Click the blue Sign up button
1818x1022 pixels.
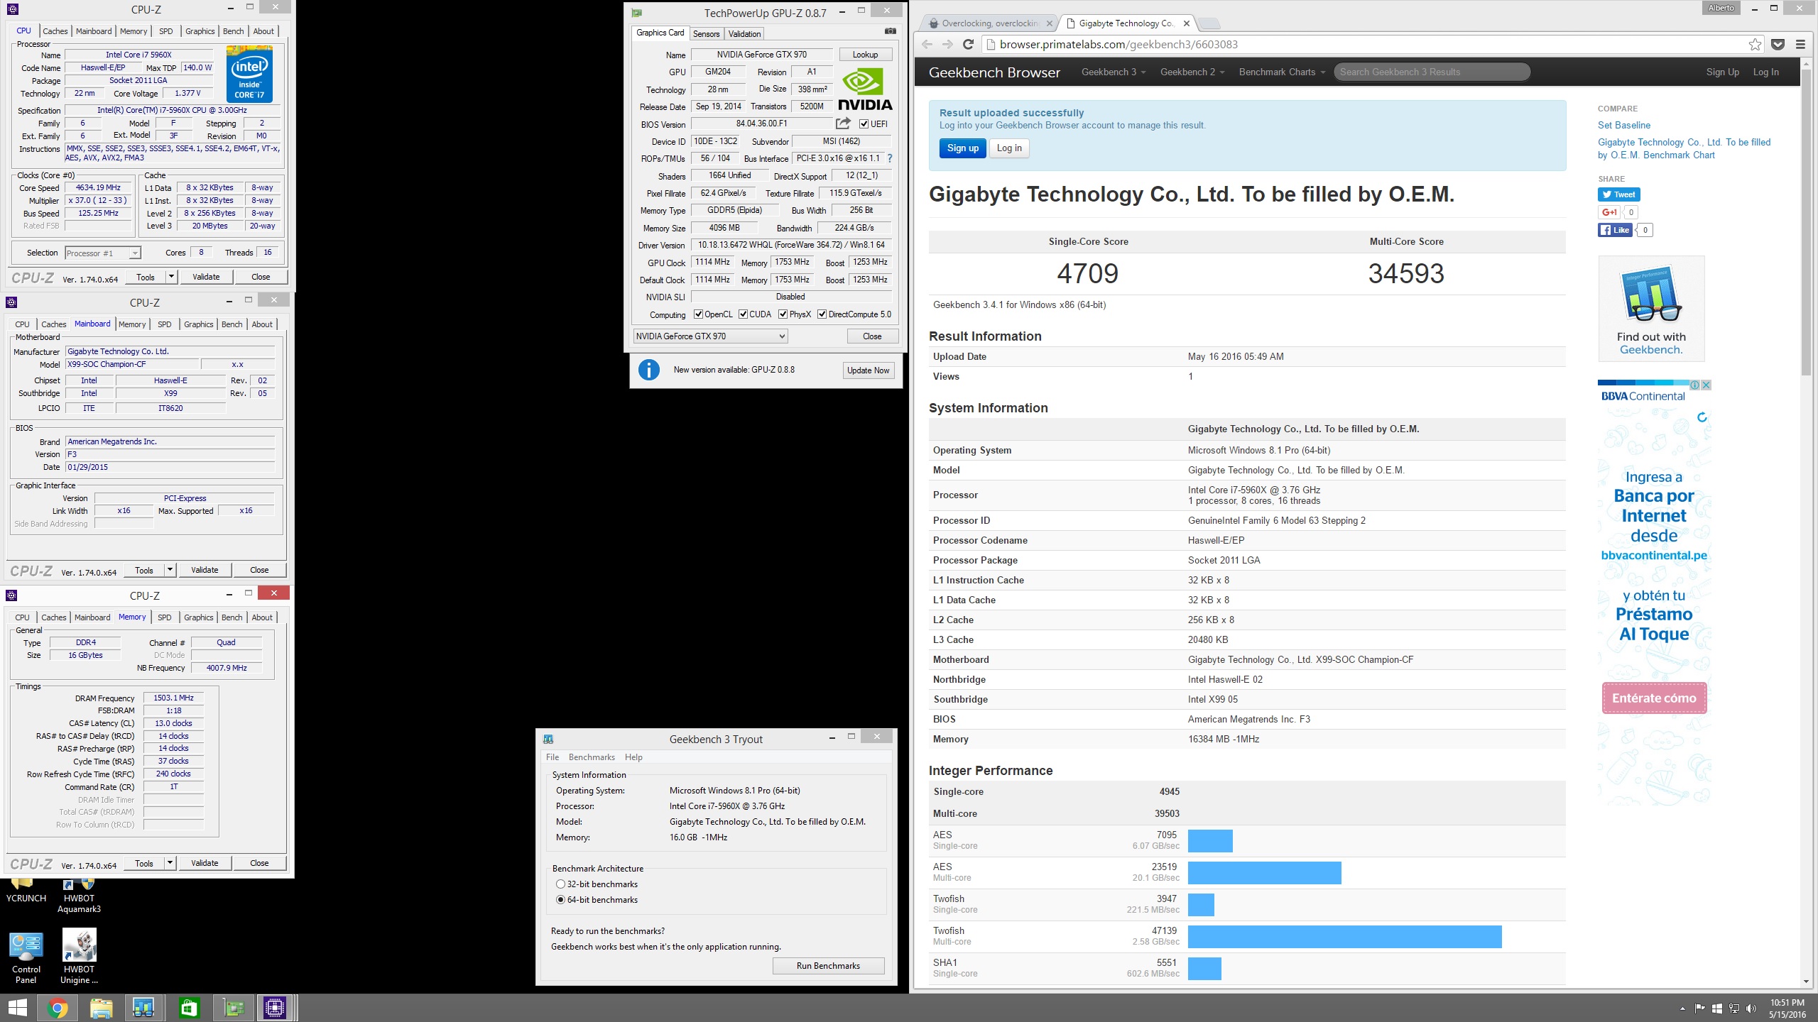(962, 148)
